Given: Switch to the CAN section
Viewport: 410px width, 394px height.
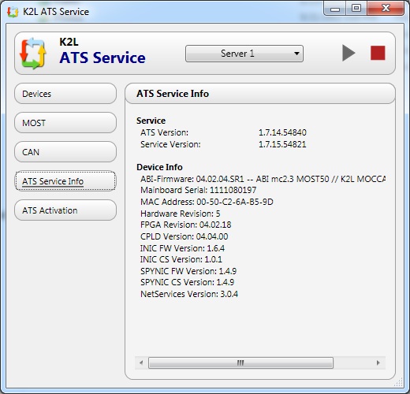Looking at the screenshot, I should click(65, 152).
